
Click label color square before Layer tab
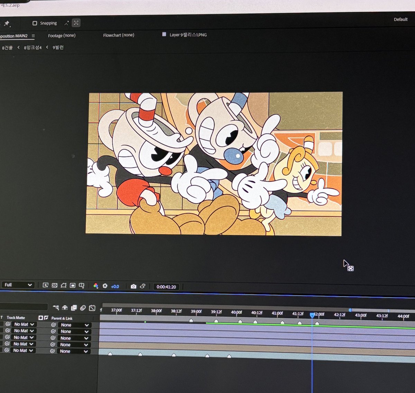pos(164,34)
